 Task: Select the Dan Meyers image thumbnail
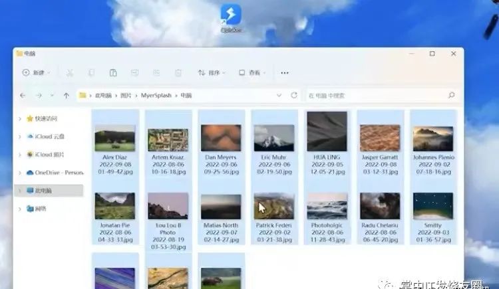tap(221, 138)
